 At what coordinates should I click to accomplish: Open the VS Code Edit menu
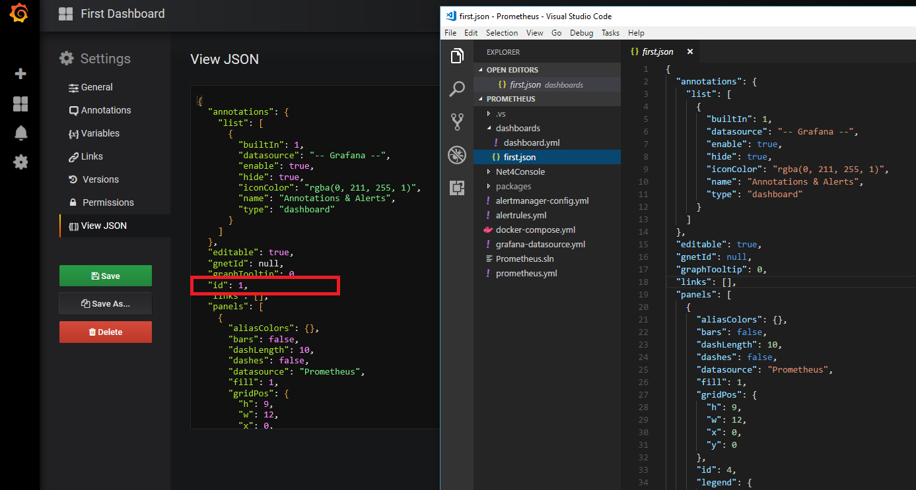click(471, 33)
